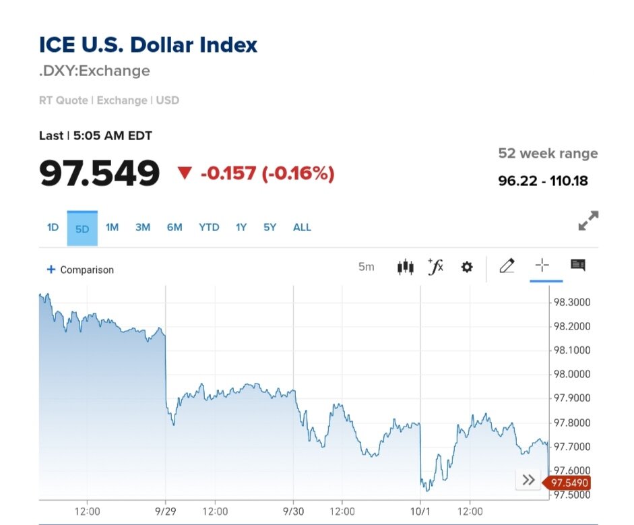The width and height of the screenshot is (634, 525).
Task: Open chart settings gear icon
Action: click(467, 267)
